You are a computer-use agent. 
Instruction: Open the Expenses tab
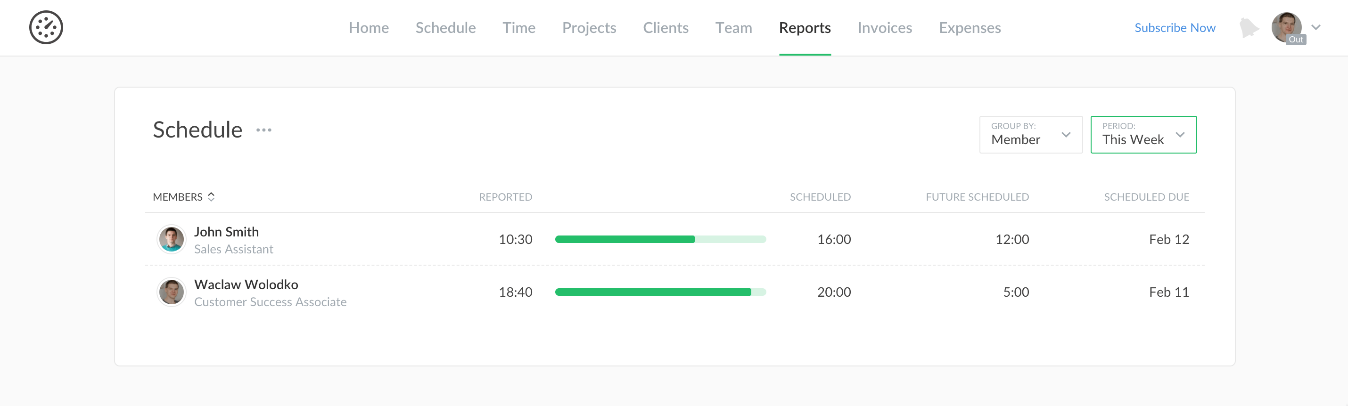(969, 28)
